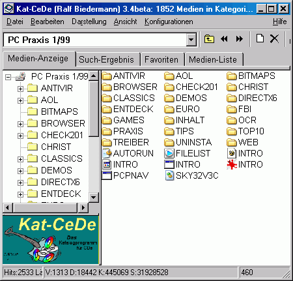Open the Konfigurationen menu
This screenshot has height=281, width=293.
[169, 22]
